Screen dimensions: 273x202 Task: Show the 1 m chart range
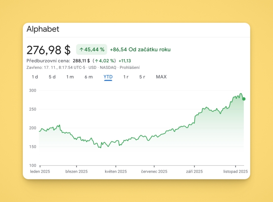coord(70,77)
